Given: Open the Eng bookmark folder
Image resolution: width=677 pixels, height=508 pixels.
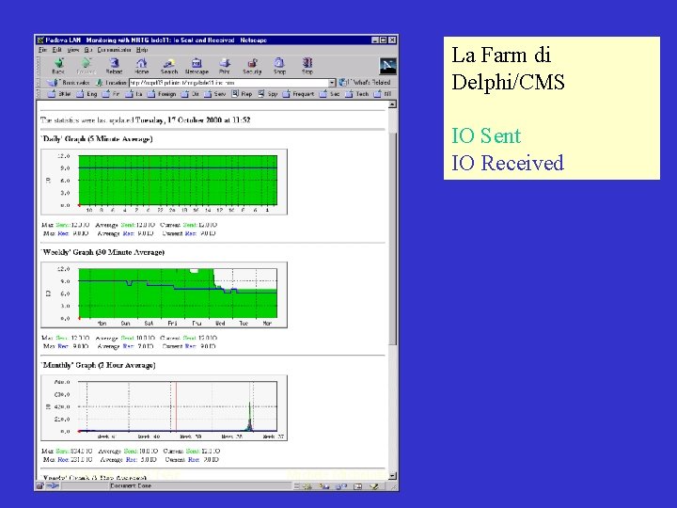Looking at the screenshot, I should [x=87, y=94].
